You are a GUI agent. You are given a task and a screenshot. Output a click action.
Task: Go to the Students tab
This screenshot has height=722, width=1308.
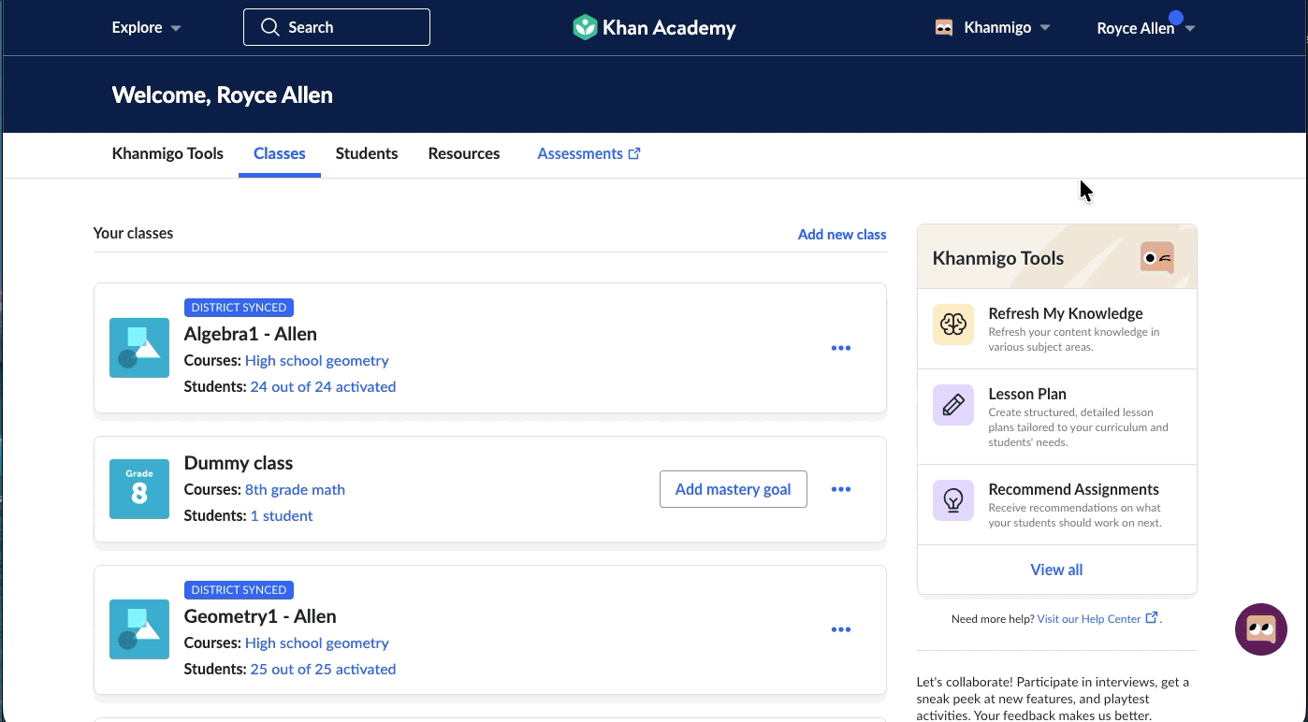click(367, 153)
